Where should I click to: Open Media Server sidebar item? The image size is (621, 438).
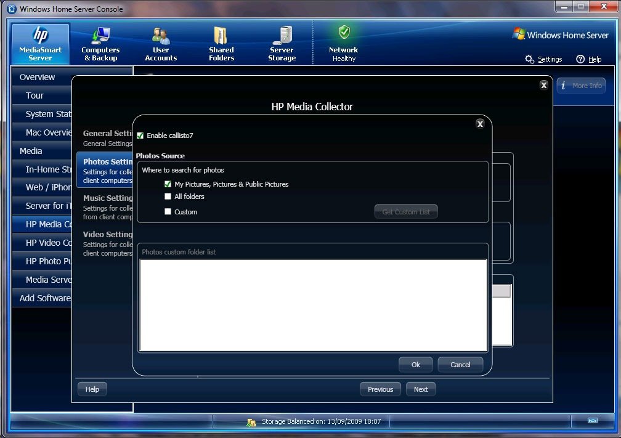tap(42, 280)
